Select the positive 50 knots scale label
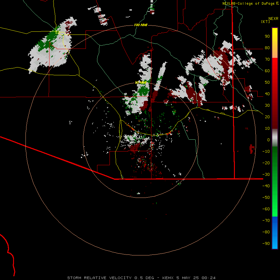Screen dimensions: 280x280 [267, 82]
